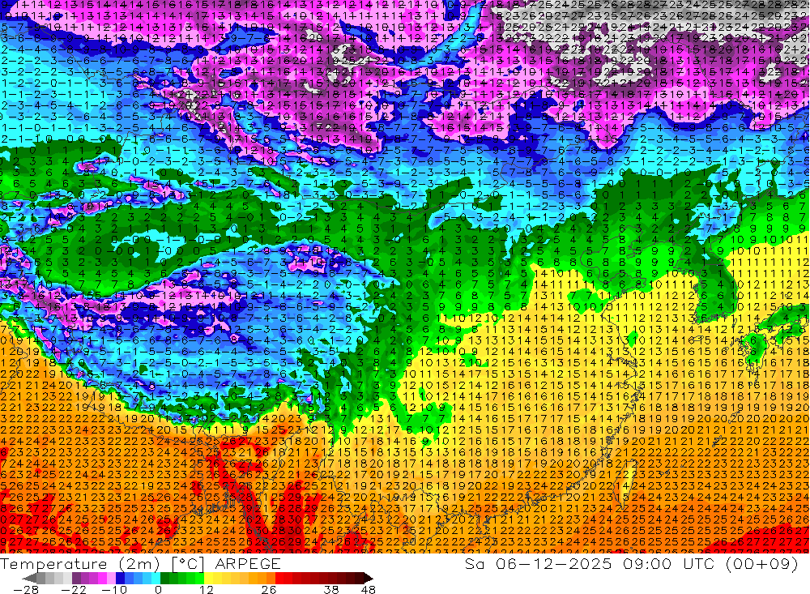Click the dark brown right arrow of the legend
The height and width of the screenshot is (594, 810).
click(369, 578)
